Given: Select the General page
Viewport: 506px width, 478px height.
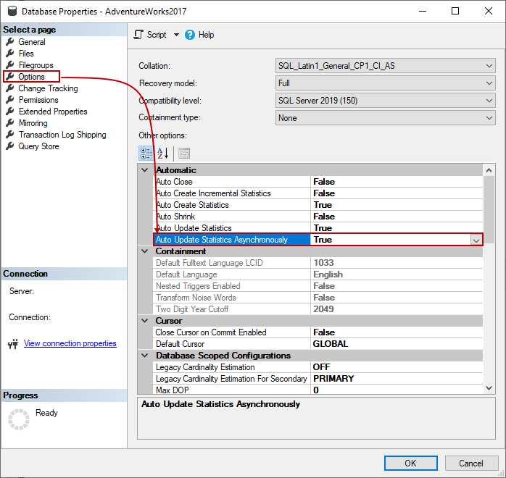Looking at the screenshot, I should (32, 42).
